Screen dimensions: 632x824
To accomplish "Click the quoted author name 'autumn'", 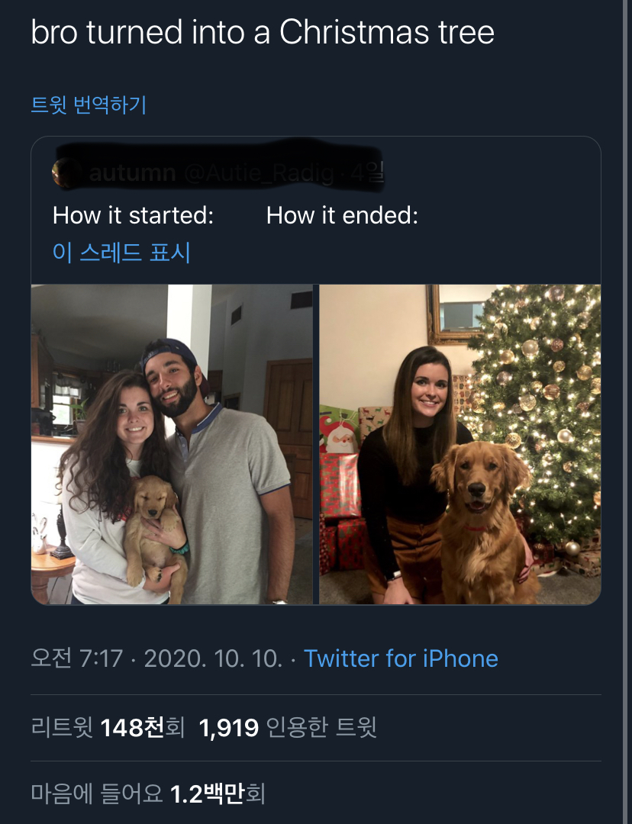I will point(133,174).
